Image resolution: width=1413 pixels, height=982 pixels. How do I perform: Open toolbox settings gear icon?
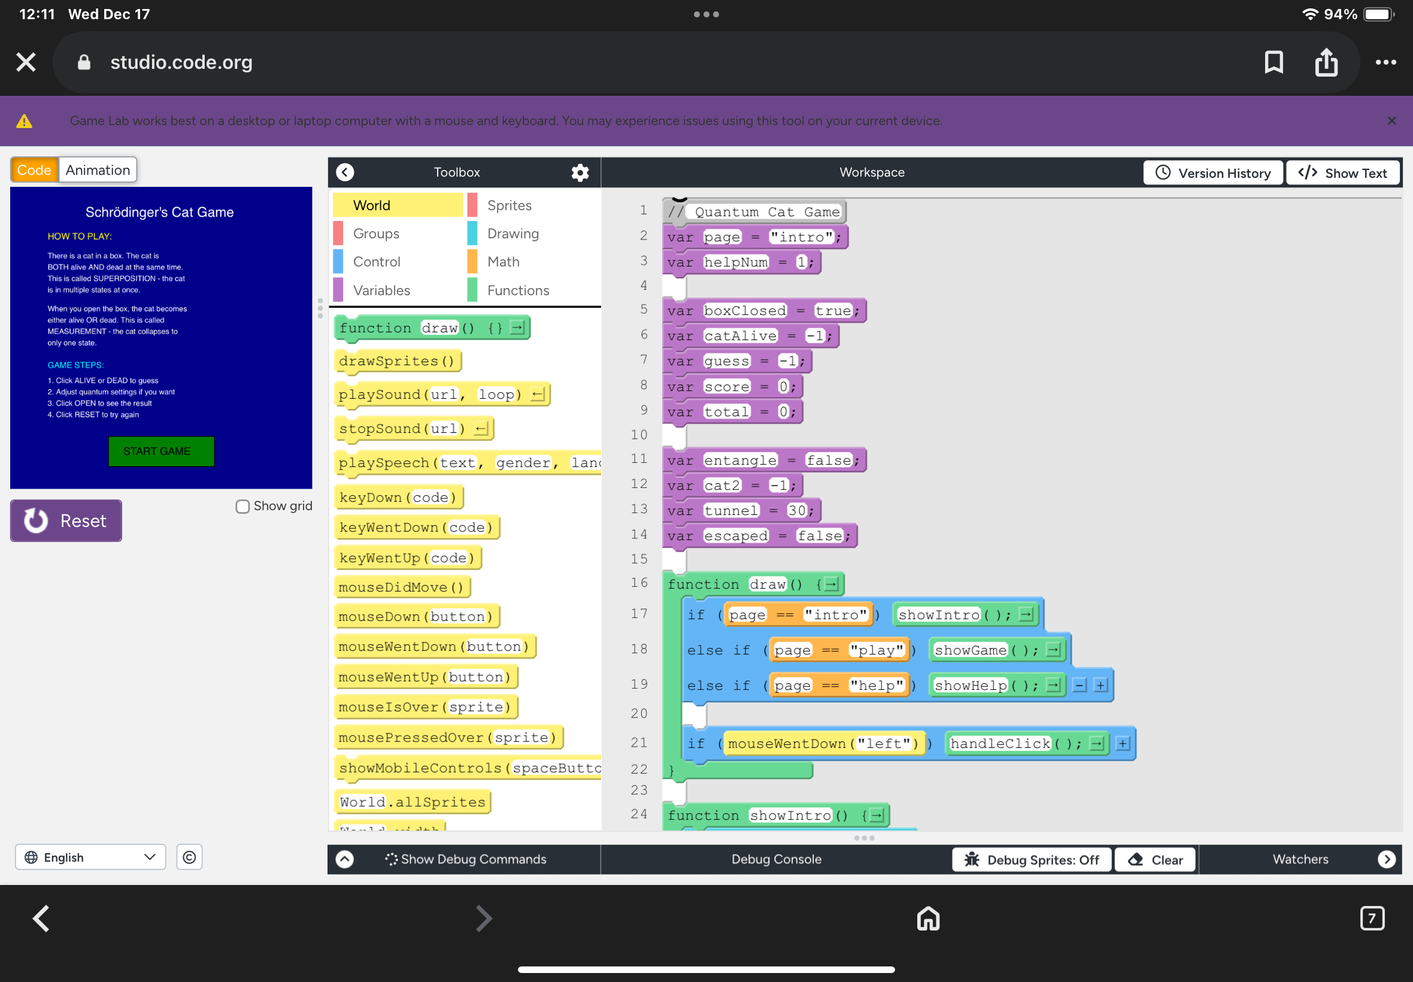[580, 173]
